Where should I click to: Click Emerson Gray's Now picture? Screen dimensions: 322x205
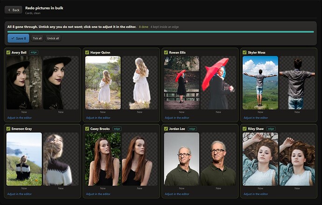point(24,159)
